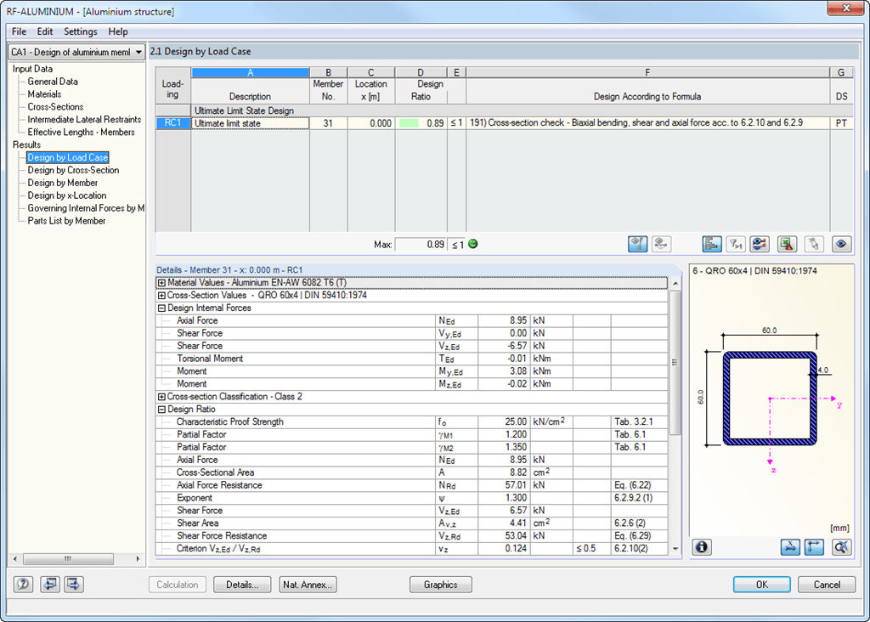The image size is (870, 622).
Task: Toggle principal axes display icon
Action: [814, 547]
